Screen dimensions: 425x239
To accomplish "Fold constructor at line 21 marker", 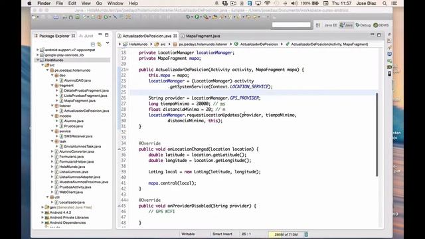I will 127,70.
